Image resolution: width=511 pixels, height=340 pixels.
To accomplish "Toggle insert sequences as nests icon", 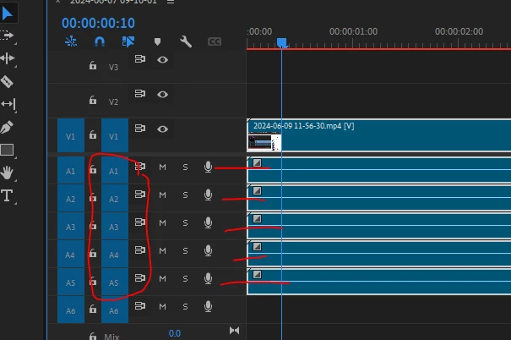I will tap(71, 41).
